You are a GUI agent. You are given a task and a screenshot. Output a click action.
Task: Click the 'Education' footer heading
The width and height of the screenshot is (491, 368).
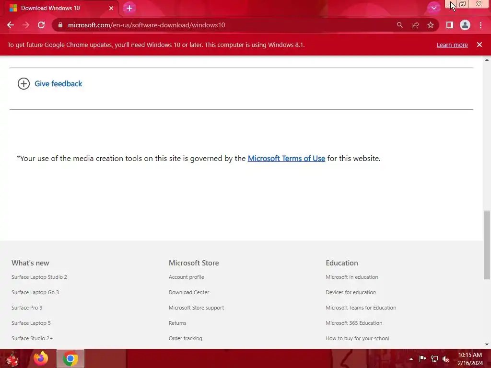[x=341, y=263]
